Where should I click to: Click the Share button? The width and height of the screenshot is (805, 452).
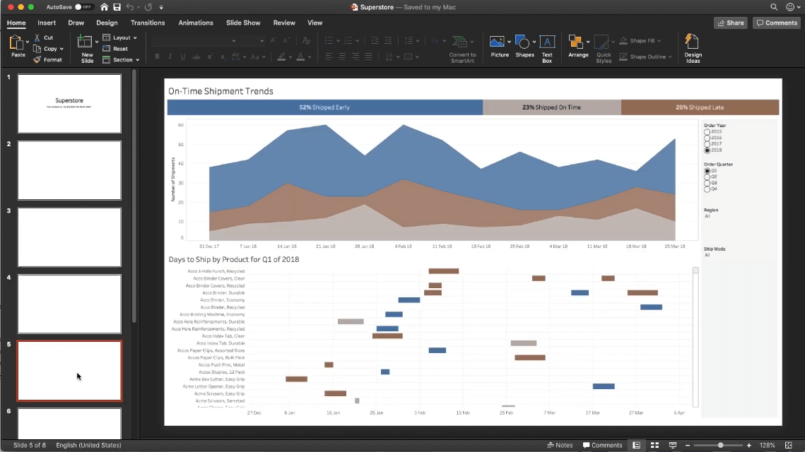point(730,22)
